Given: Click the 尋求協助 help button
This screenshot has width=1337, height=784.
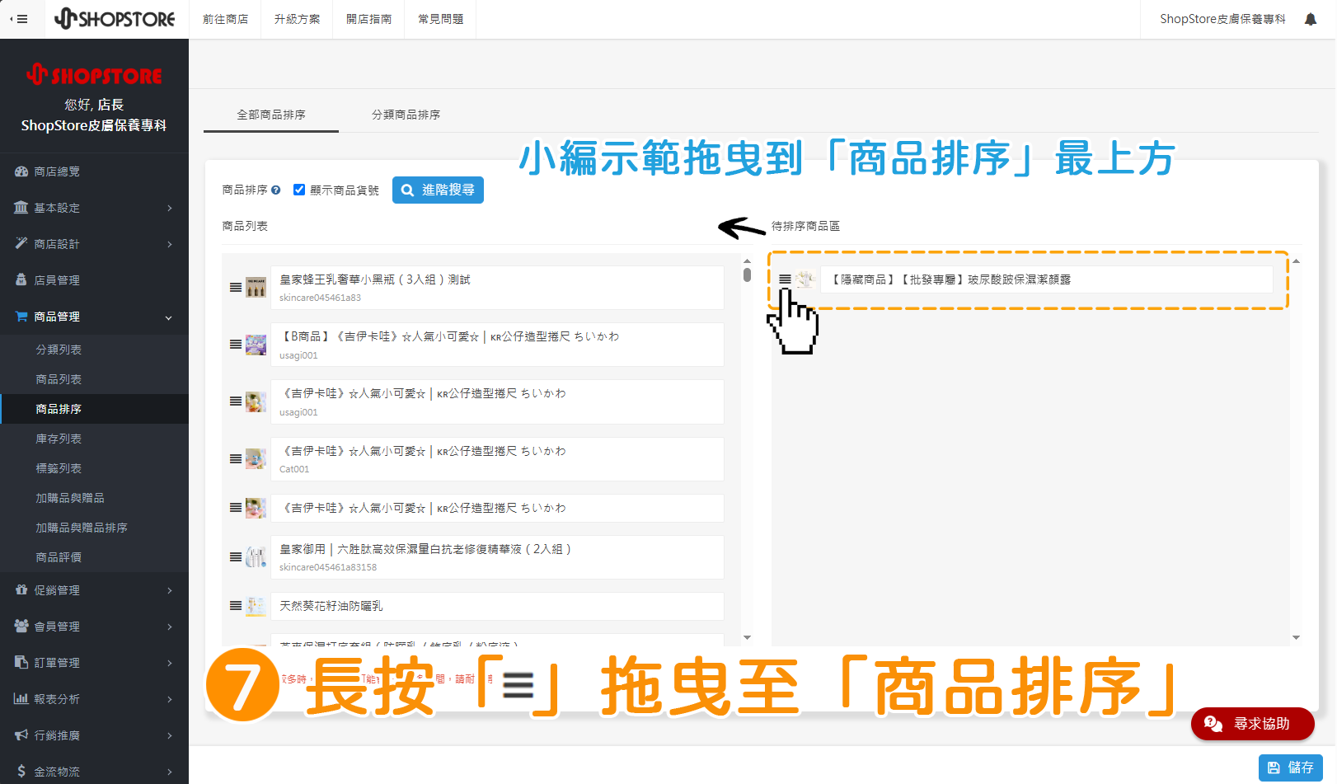Looking at the screenshot, I should tap(1252, 724).
